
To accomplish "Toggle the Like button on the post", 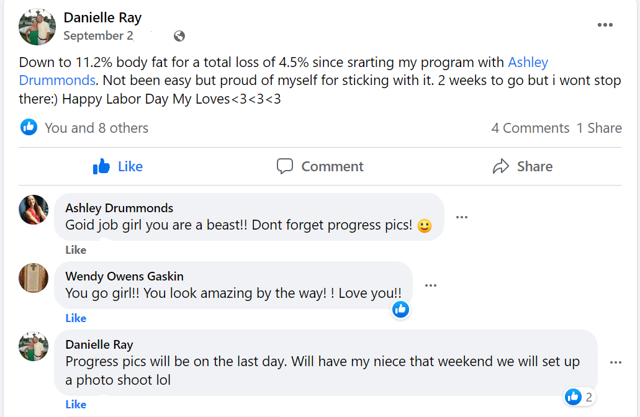I will coord(118,166).
